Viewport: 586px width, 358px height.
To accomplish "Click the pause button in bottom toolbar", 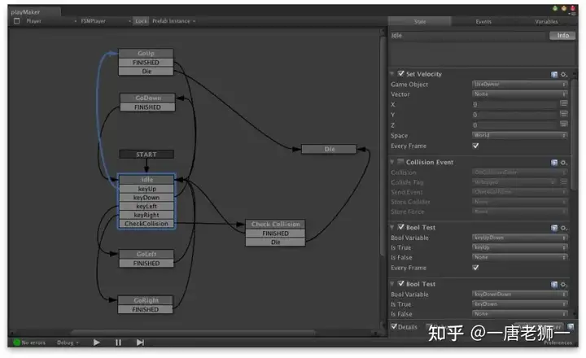I will 118,343.
